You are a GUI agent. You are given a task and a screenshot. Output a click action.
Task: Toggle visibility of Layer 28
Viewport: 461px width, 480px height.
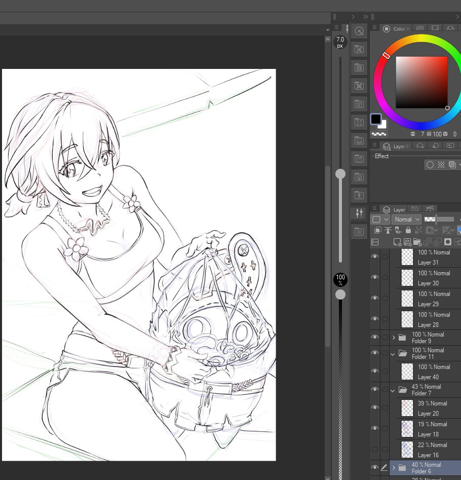tap(375, 319)
